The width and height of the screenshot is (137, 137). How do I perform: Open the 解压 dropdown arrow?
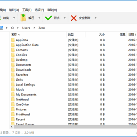39,18
